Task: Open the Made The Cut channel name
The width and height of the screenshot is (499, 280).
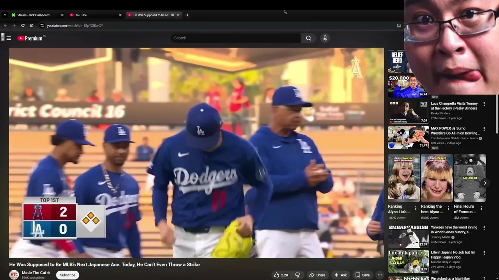Action: (34, 273)
